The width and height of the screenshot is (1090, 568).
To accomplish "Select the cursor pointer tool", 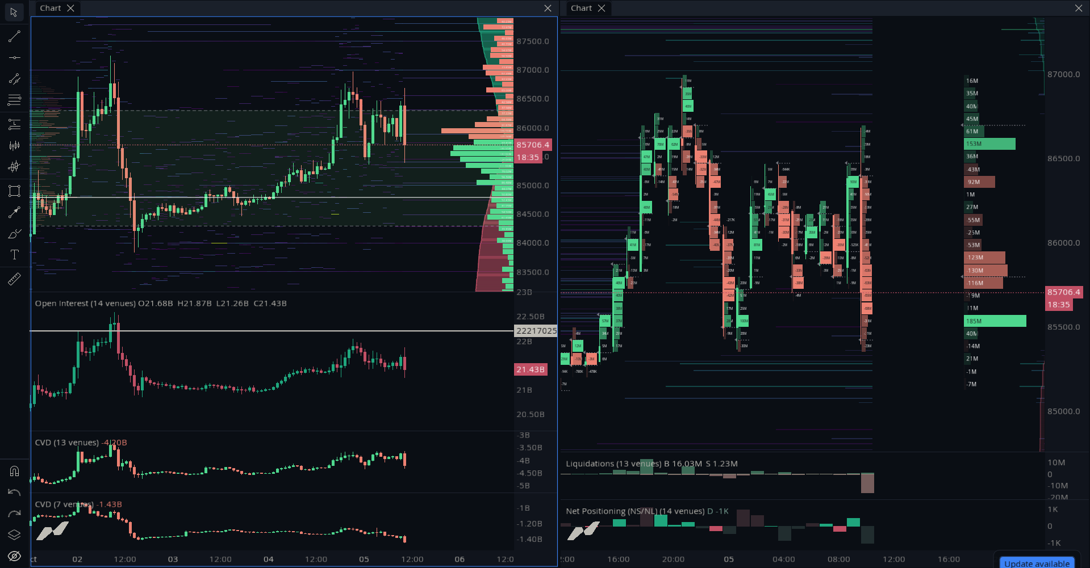I will [x=14, y=12].
